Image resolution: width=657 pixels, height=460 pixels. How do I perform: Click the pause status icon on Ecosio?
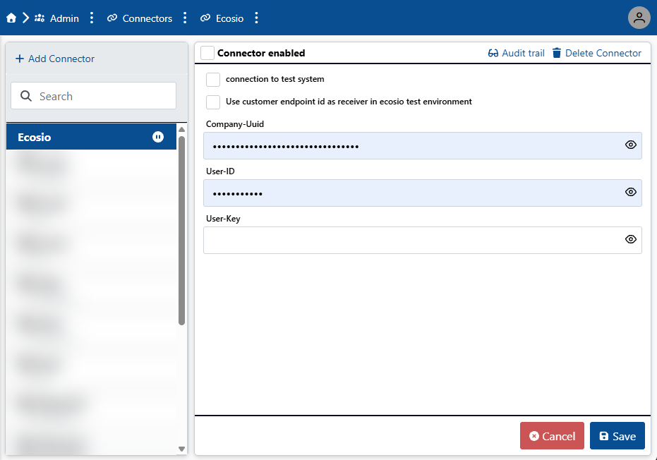pyautogui.click(x=158, y=137)
